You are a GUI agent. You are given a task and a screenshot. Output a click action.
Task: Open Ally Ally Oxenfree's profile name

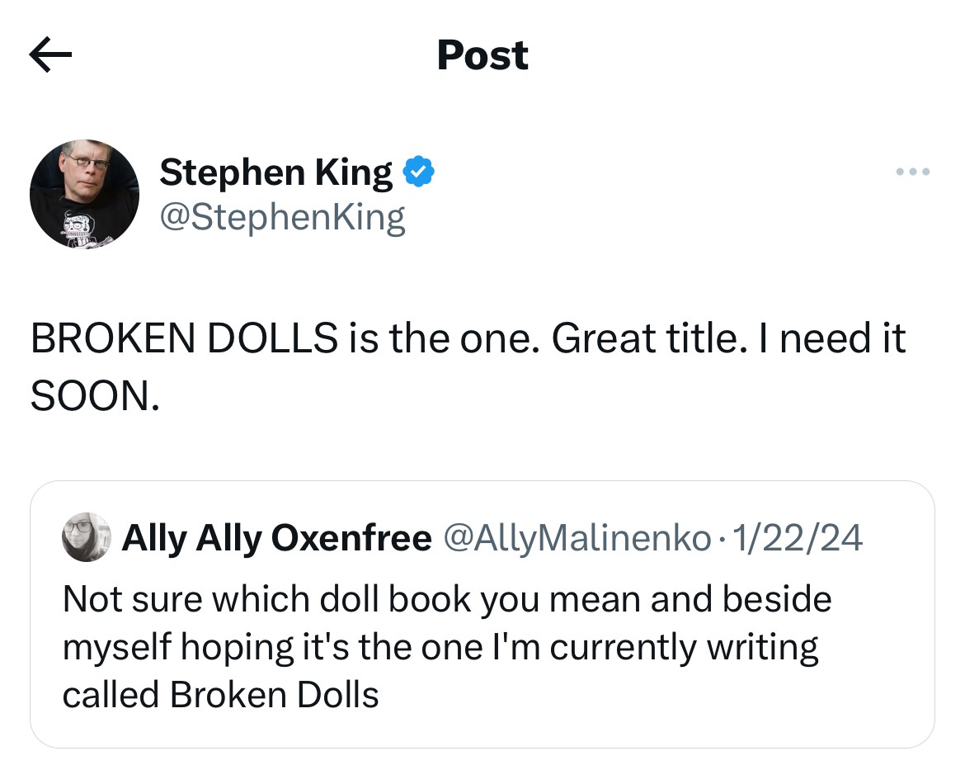pos(276,538)
